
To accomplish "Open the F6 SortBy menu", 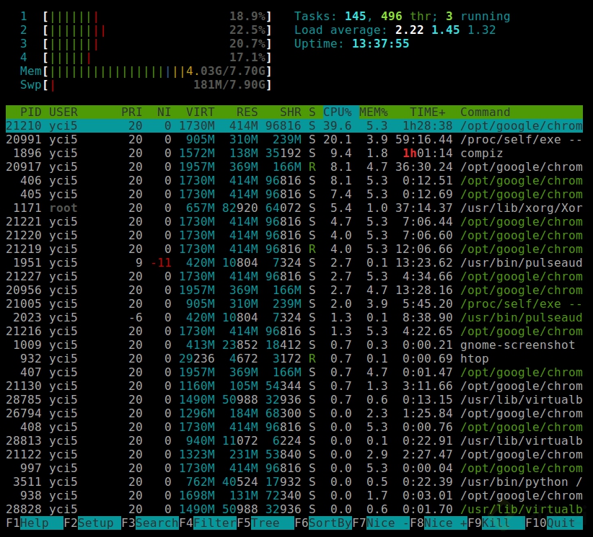I will 323,523.
